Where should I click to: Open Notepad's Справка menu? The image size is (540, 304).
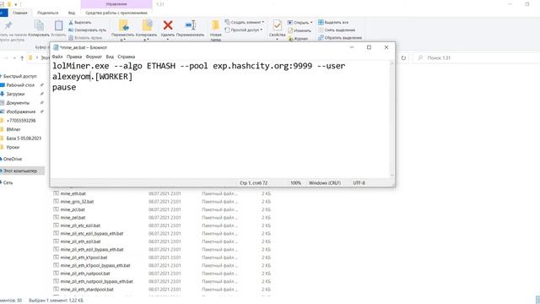click(127, 57)
